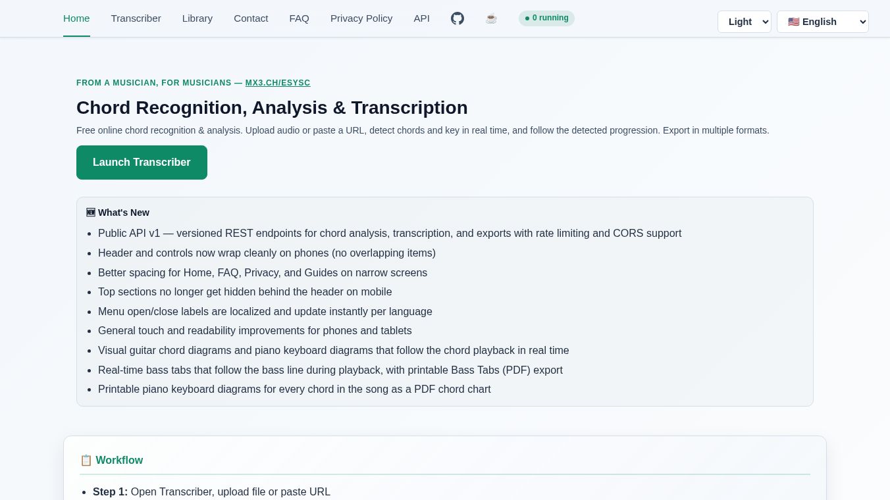Click the 'Free online chord recognition' description text
890x500 pixels.
[x=423, y=130]
